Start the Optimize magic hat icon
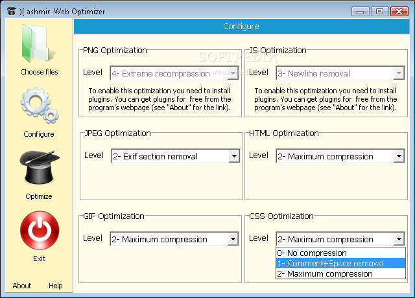Viewport: 415px width, 298px height. point(39,168)
